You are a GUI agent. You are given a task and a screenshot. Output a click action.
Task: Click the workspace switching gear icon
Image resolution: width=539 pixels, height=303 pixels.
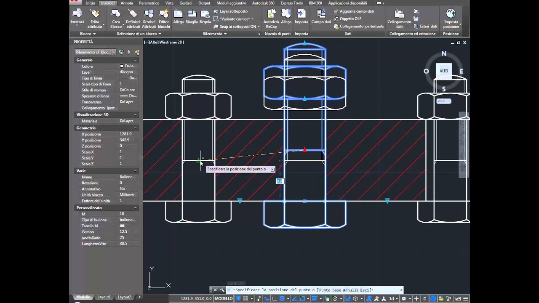(x=404, y=299)
